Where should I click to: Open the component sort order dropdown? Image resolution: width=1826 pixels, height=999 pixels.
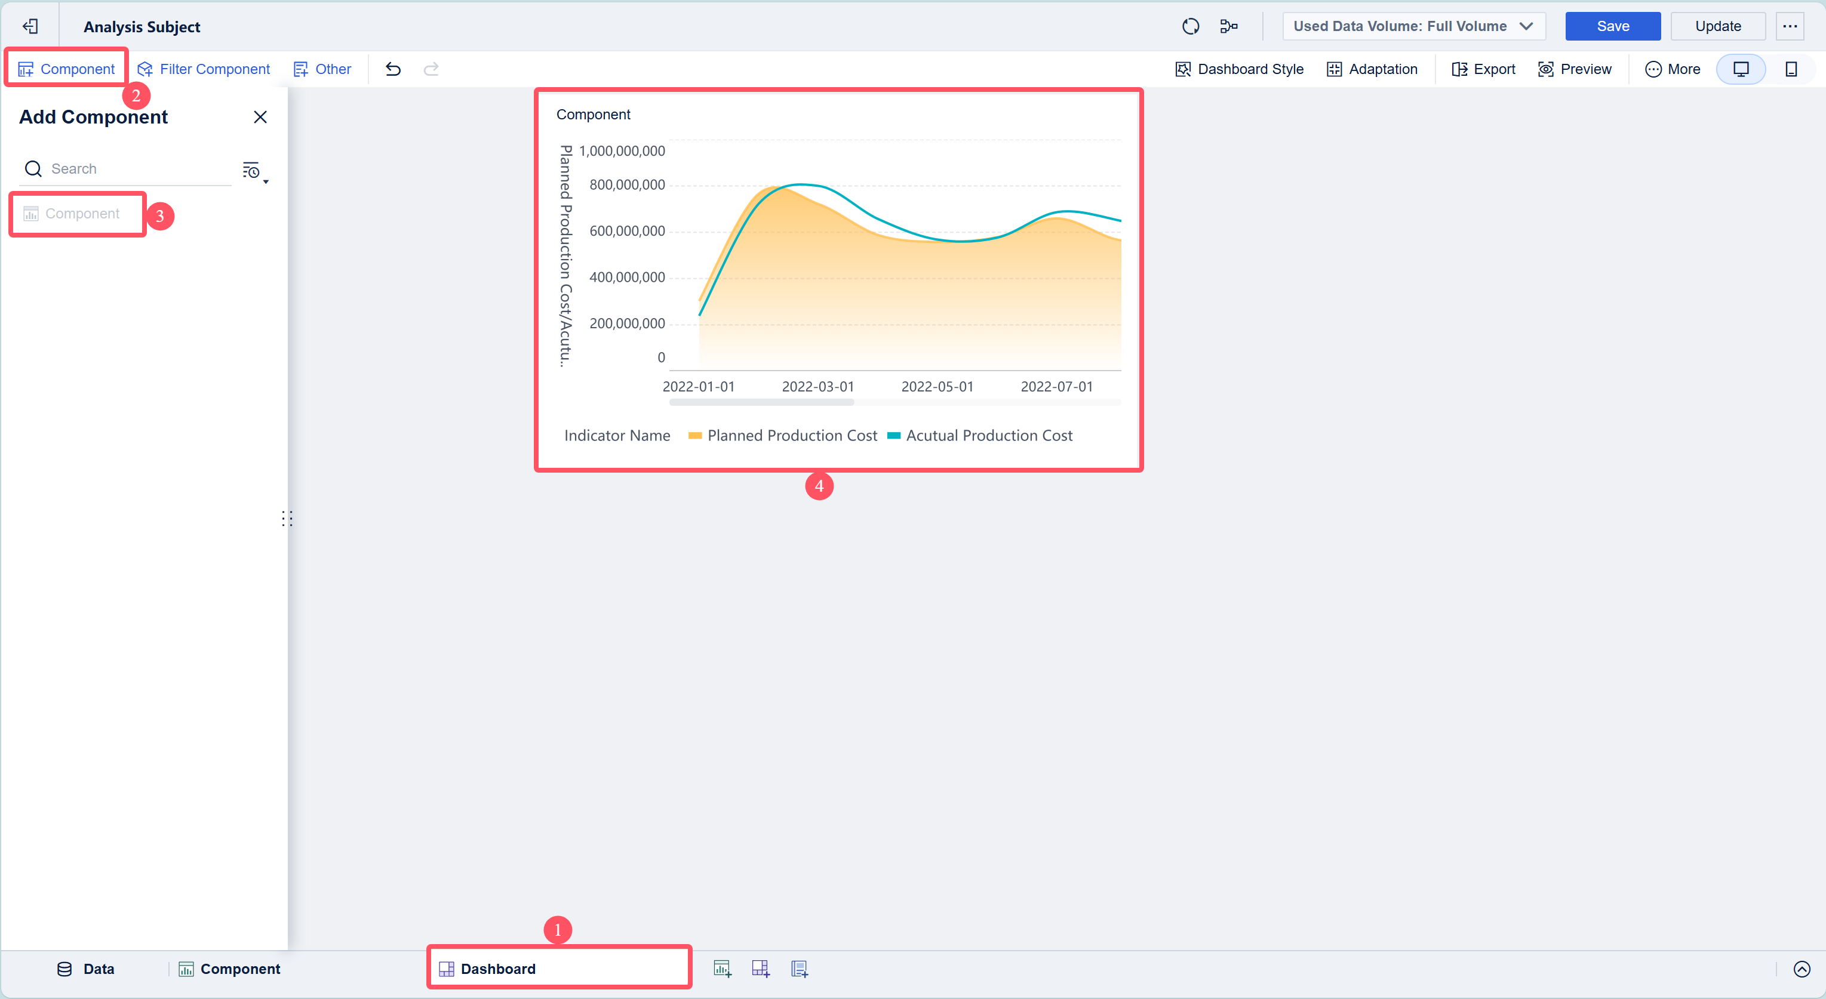coord(254,171)
